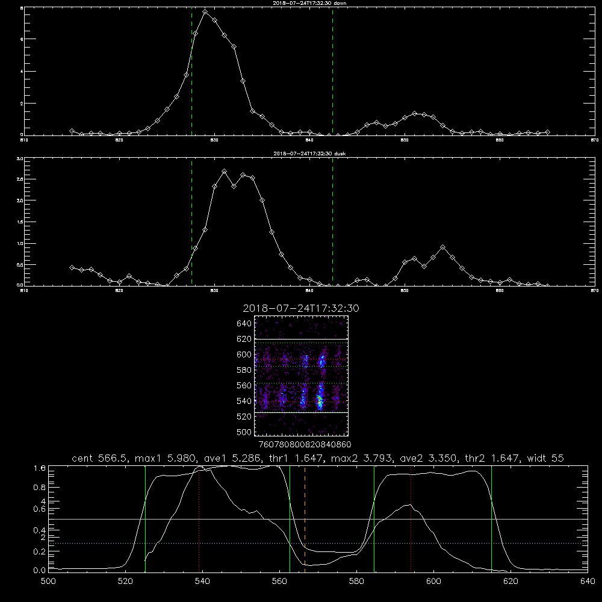The image size is (602, 602).
Task: Click the dawn plot title '2018-07-24T17:32:30 dawn'
Action: point(309,3)
